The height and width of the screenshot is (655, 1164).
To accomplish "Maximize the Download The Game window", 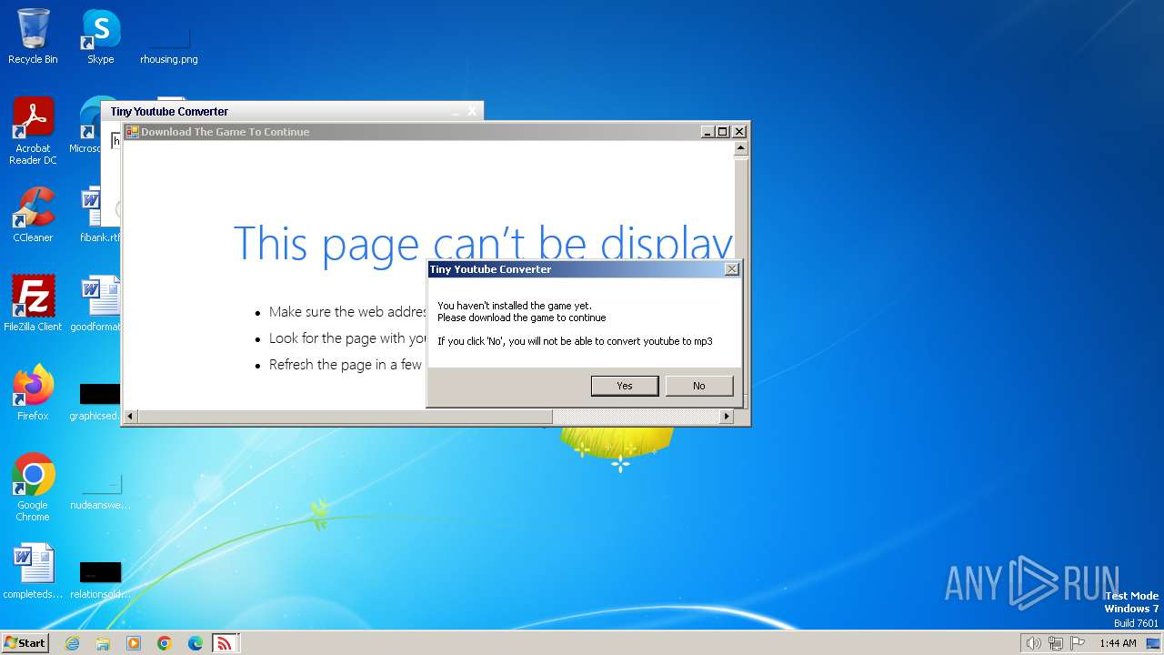I will tap(723, 132).
